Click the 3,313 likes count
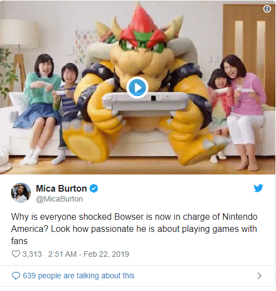The image size is (276, 291). [32, 254]
